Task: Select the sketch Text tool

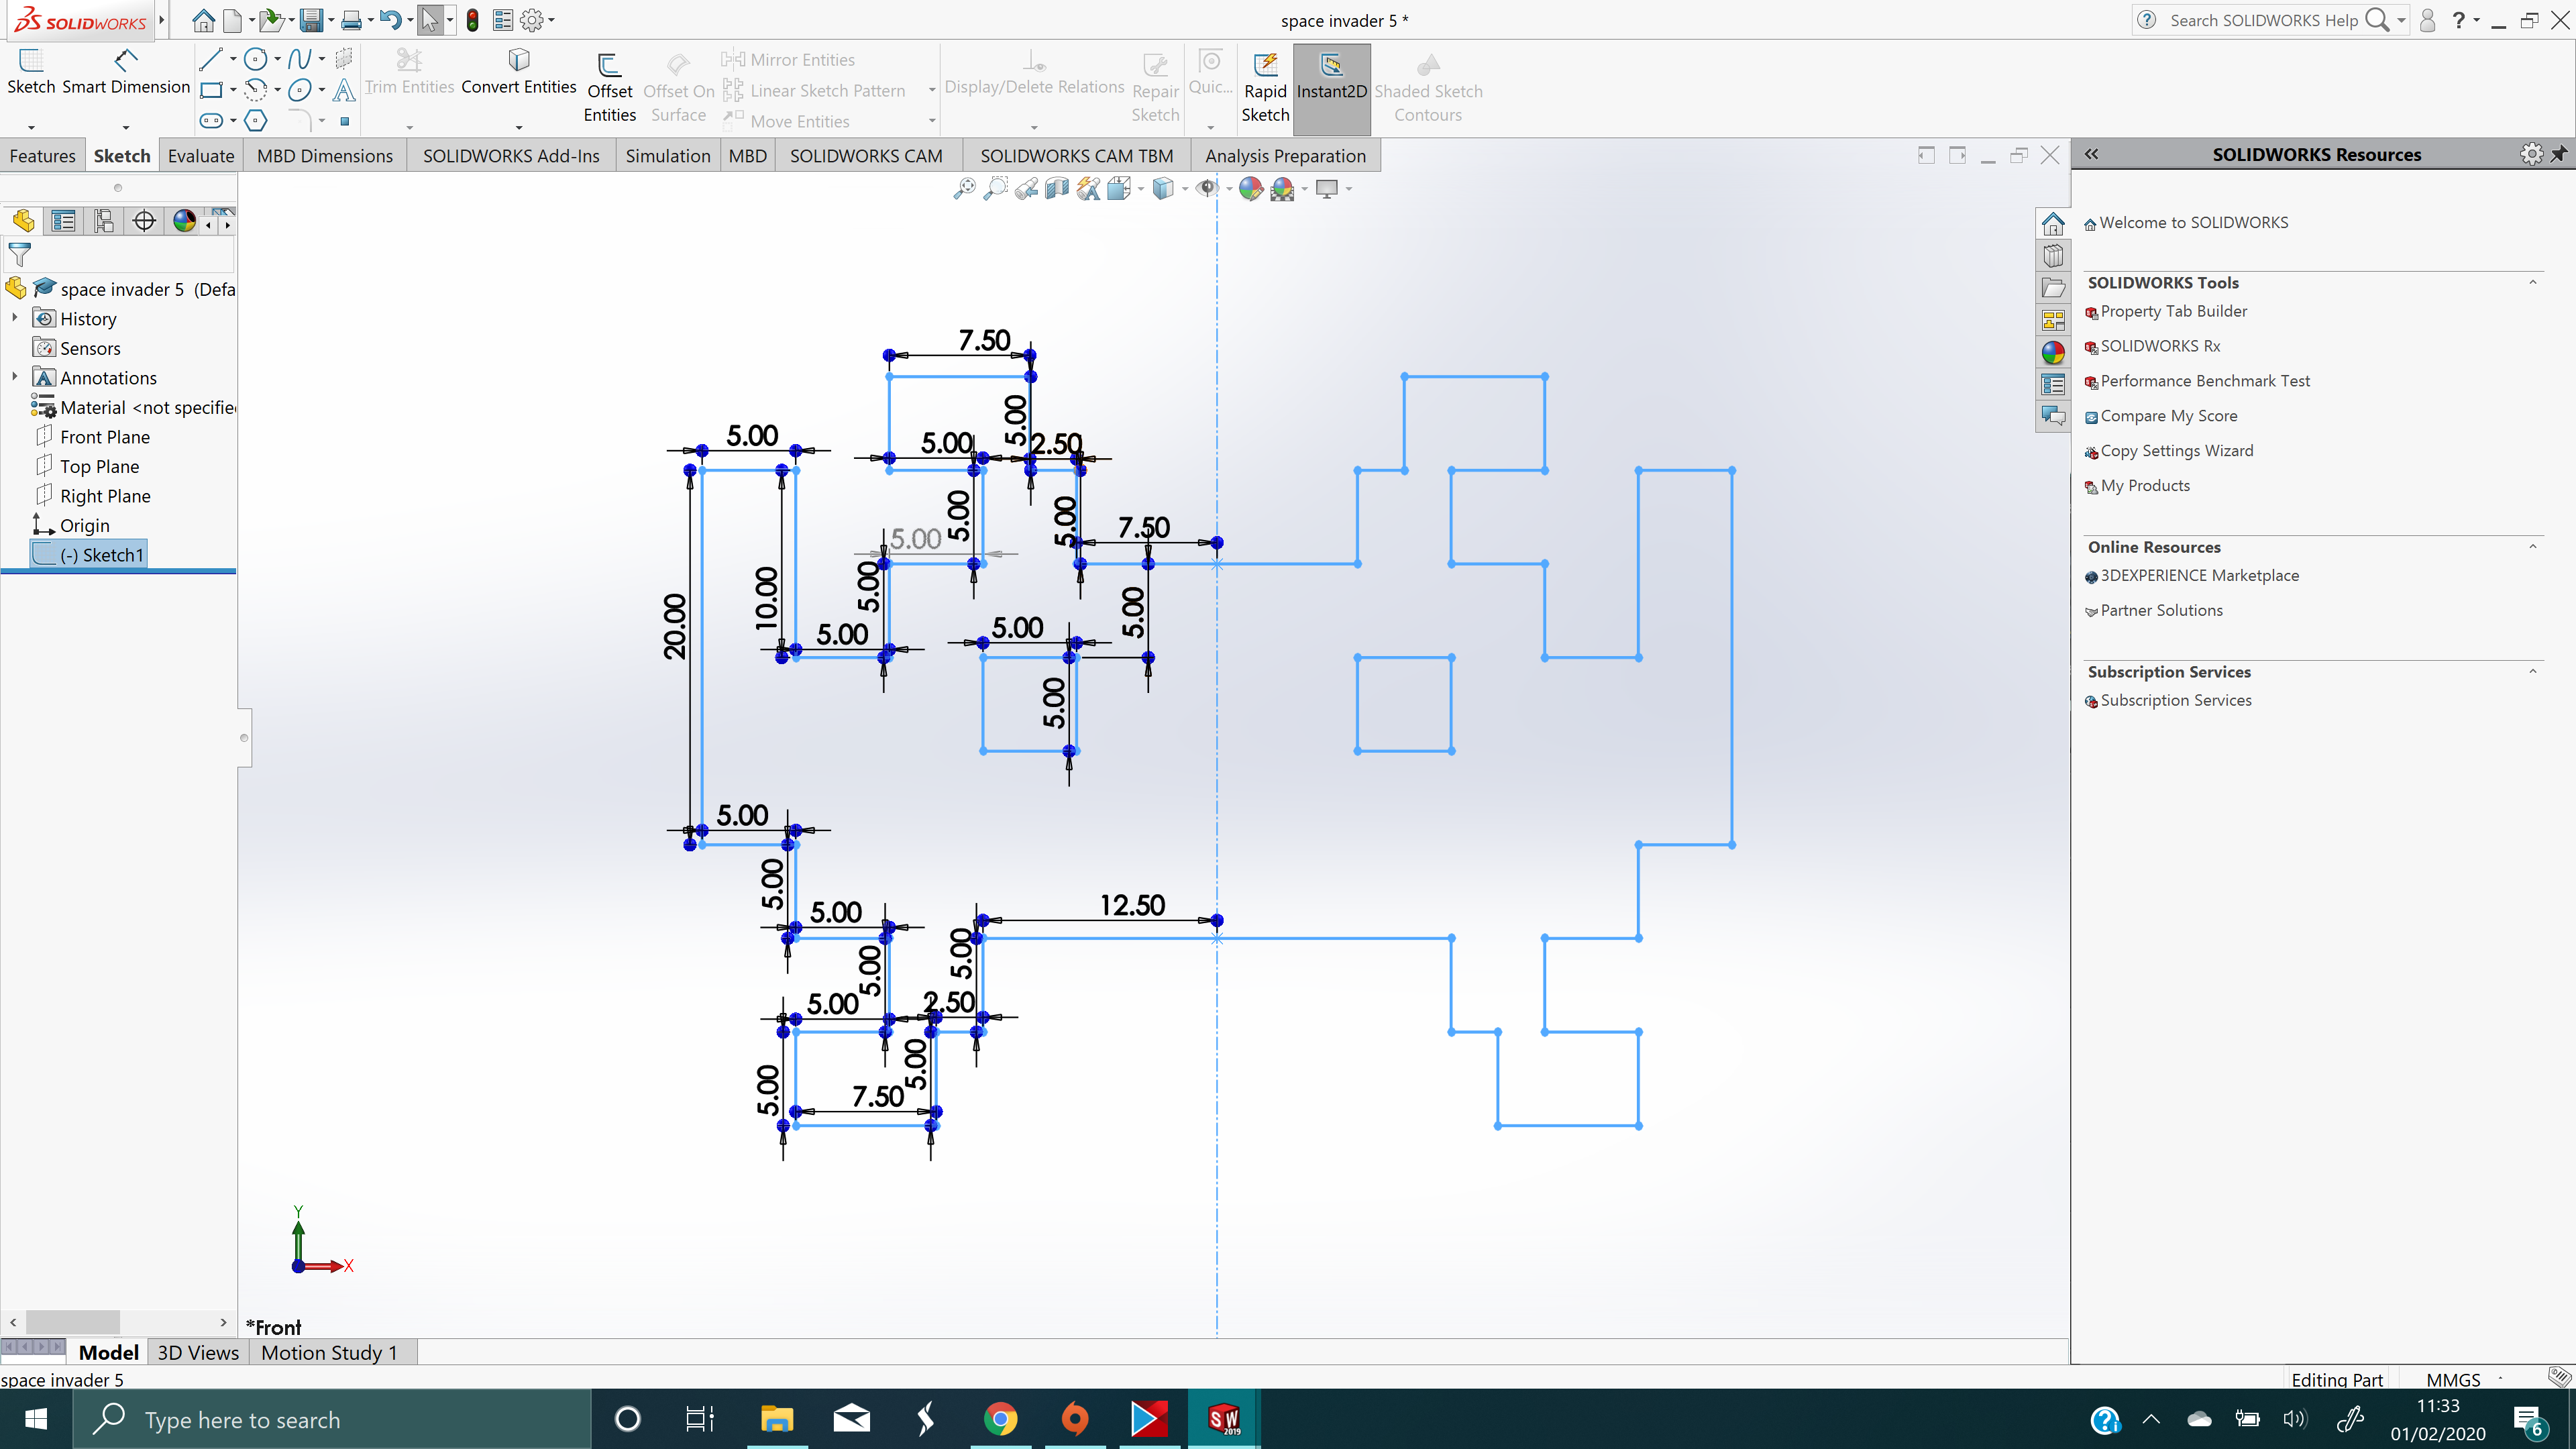Action: [x=343, y=90]
